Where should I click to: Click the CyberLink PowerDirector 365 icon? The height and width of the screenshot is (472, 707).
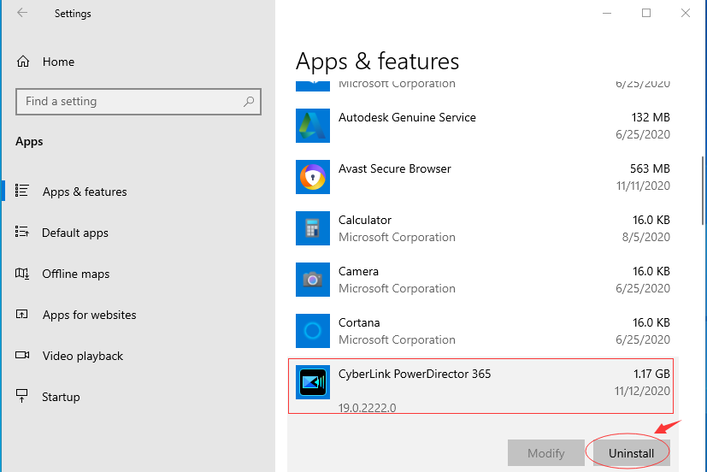(x=313, y=382)
